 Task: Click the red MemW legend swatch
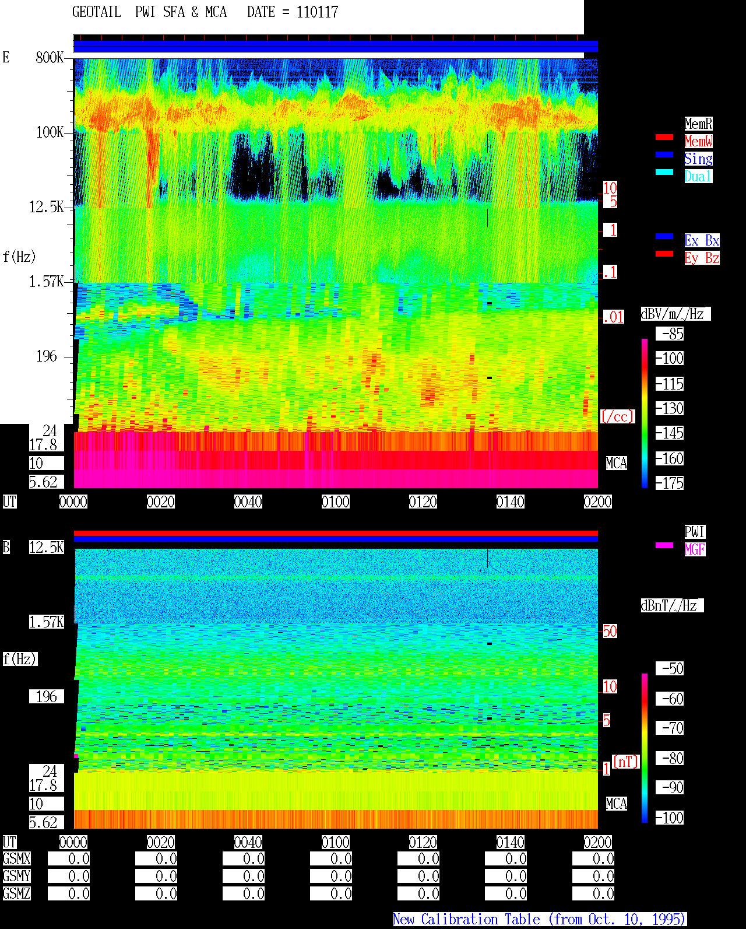(664, 137)
